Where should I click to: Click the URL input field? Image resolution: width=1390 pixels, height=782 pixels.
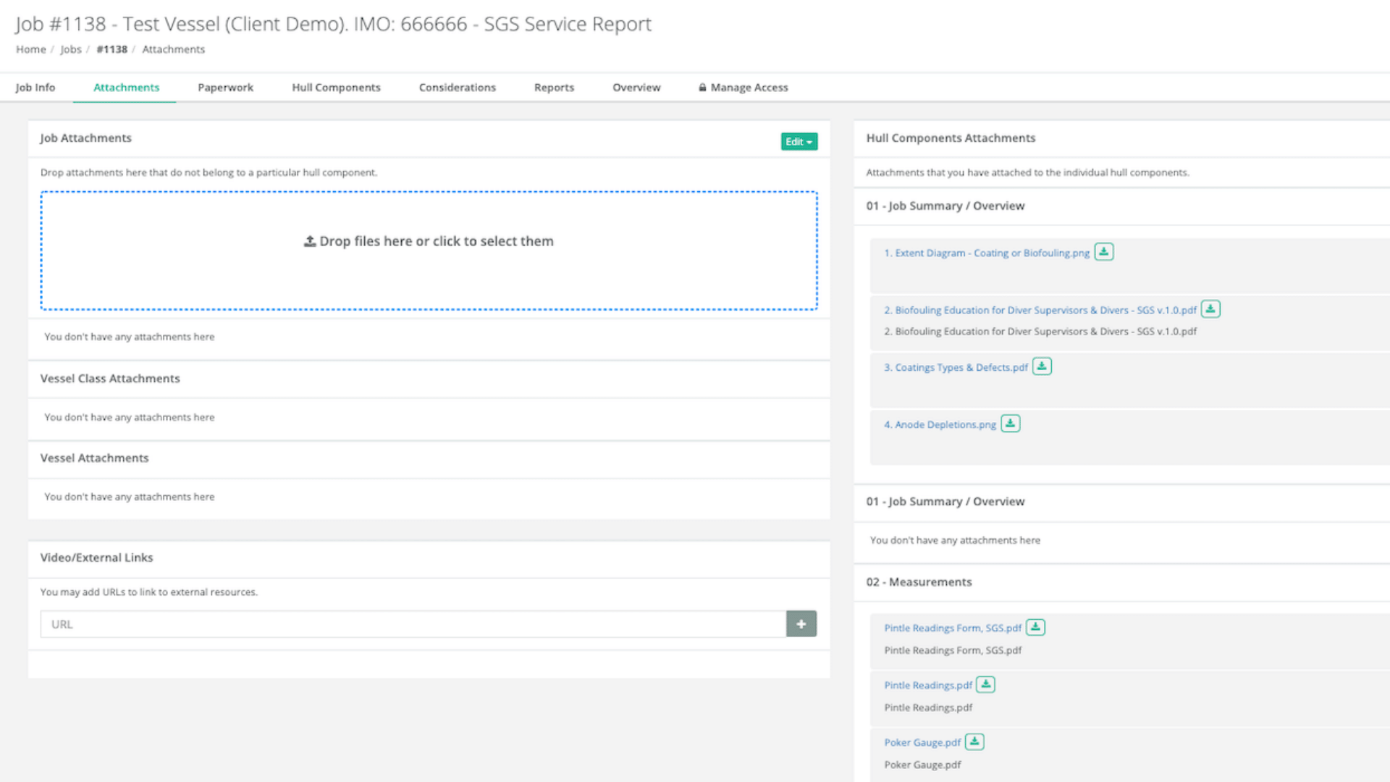point(413,623)
